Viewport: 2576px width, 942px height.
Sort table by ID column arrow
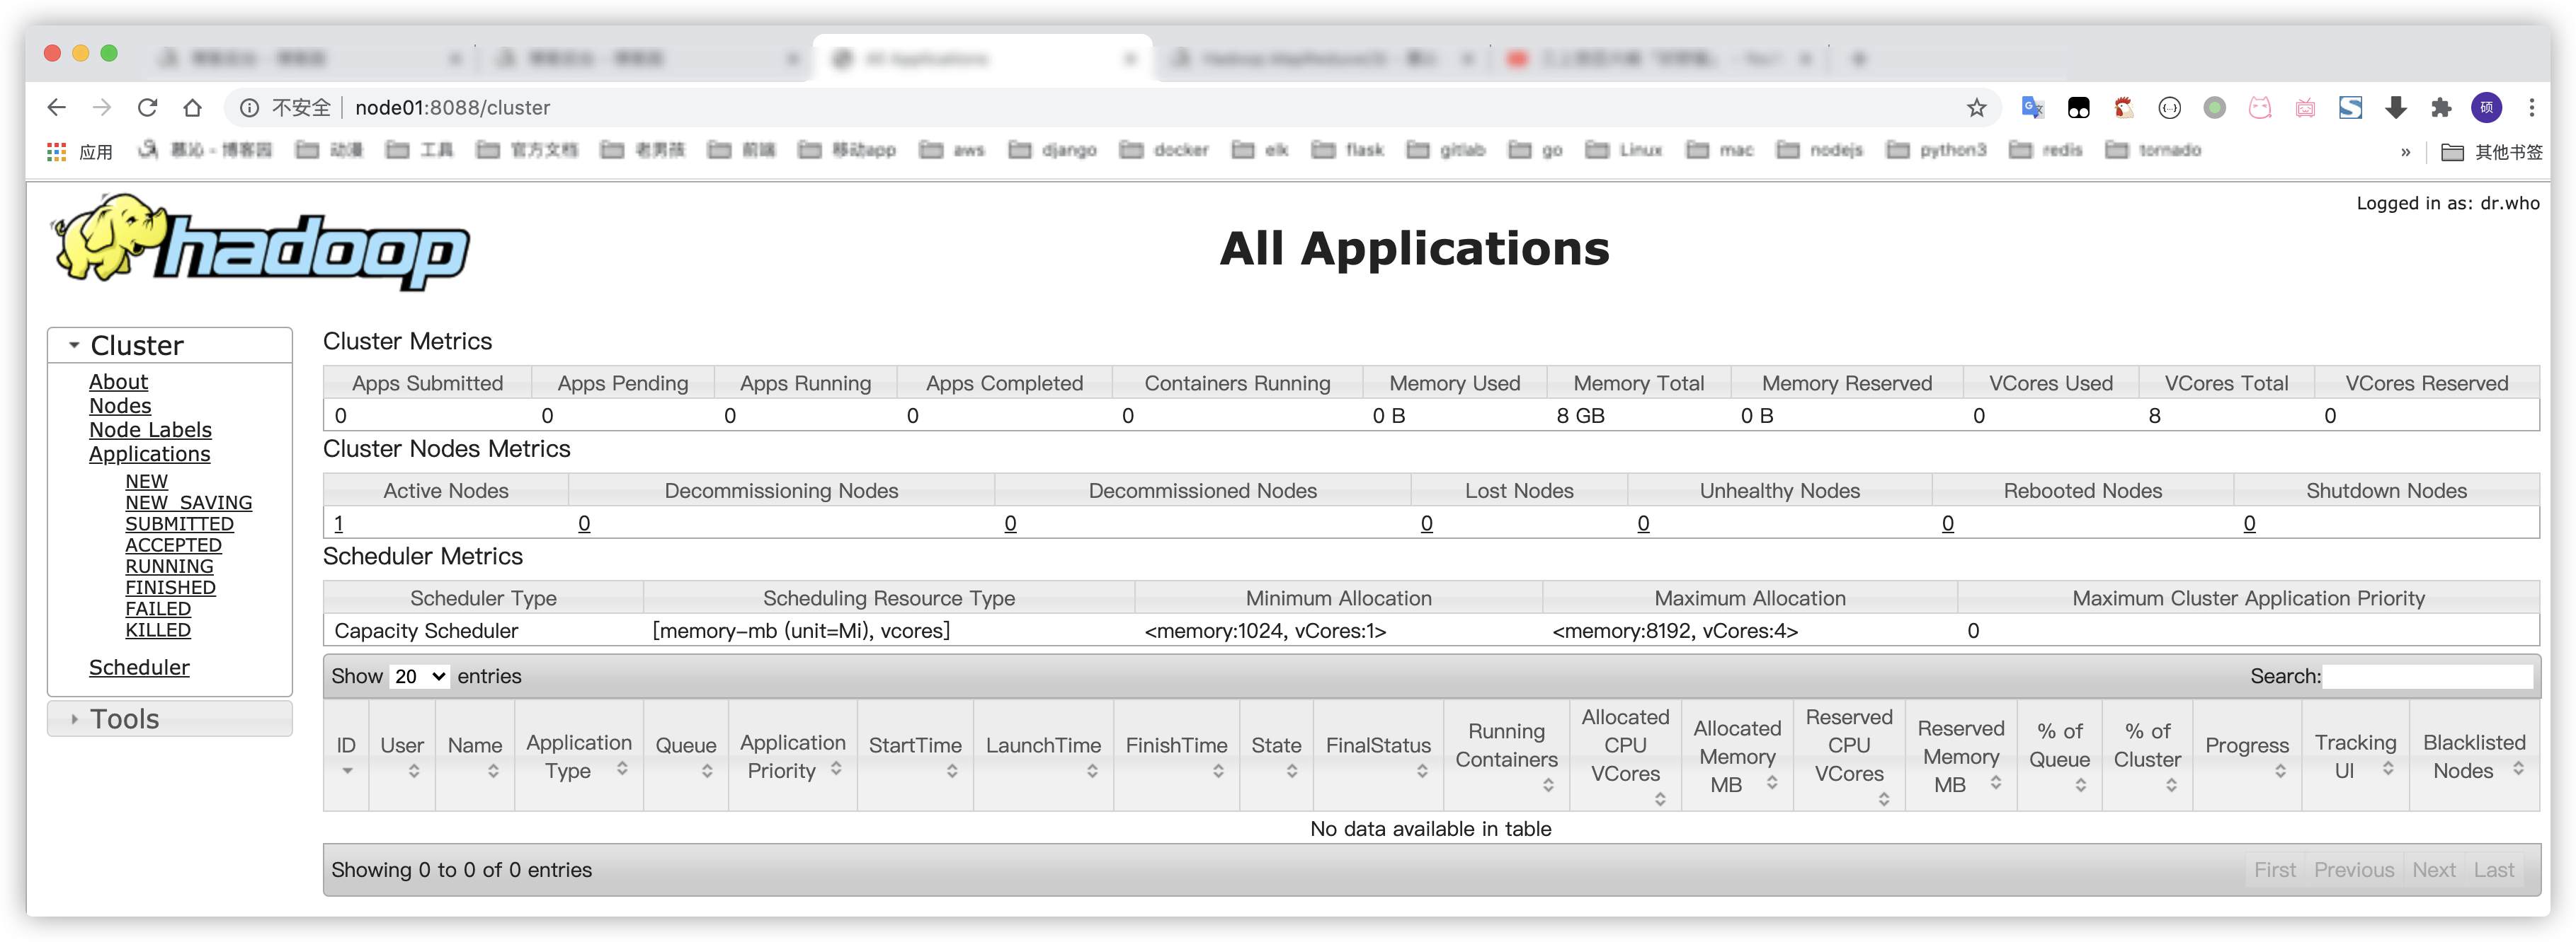click(347, 770)
